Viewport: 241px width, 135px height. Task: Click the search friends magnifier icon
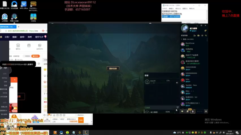click(x=206, y=35)
